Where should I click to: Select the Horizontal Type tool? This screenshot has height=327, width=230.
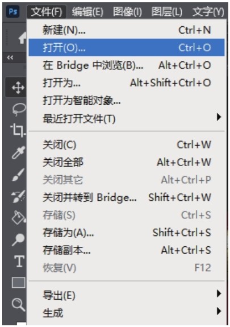coord(19,261)
